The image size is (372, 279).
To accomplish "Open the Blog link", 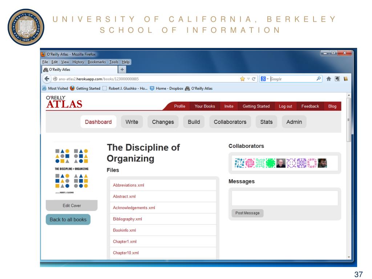I will (x=332, y=106).
